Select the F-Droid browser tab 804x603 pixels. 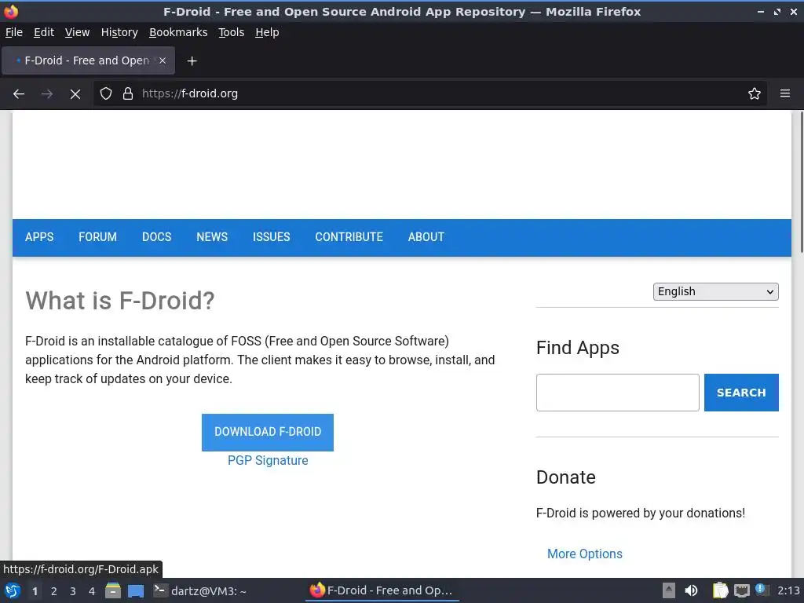[x=88, y=60]
